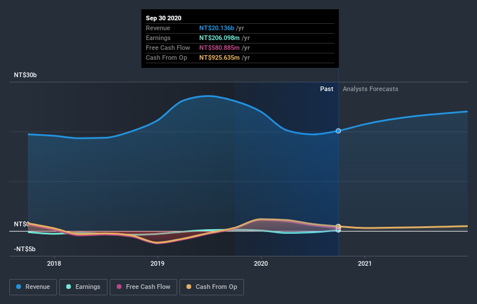Click the Earnings row label in tooltip

[158, 38]
